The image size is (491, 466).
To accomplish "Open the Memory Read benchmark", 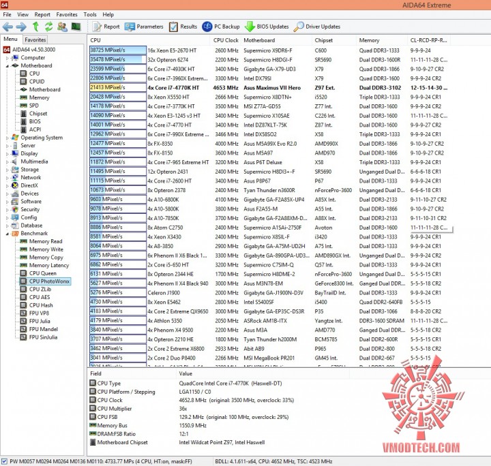I will coord(41,241).
